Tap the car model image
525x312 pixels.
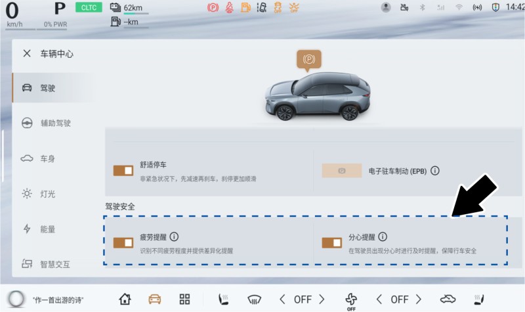(318, 97)
